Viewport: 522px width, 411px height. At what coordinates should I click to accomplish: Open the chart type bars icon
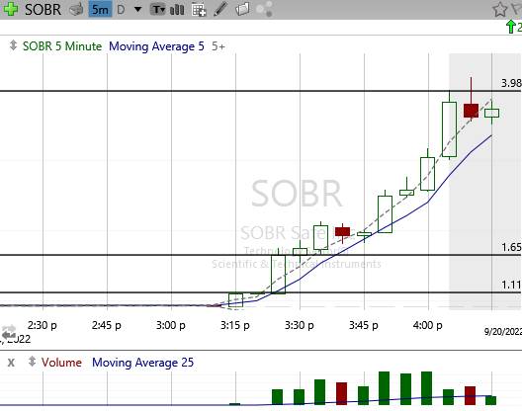177,9
